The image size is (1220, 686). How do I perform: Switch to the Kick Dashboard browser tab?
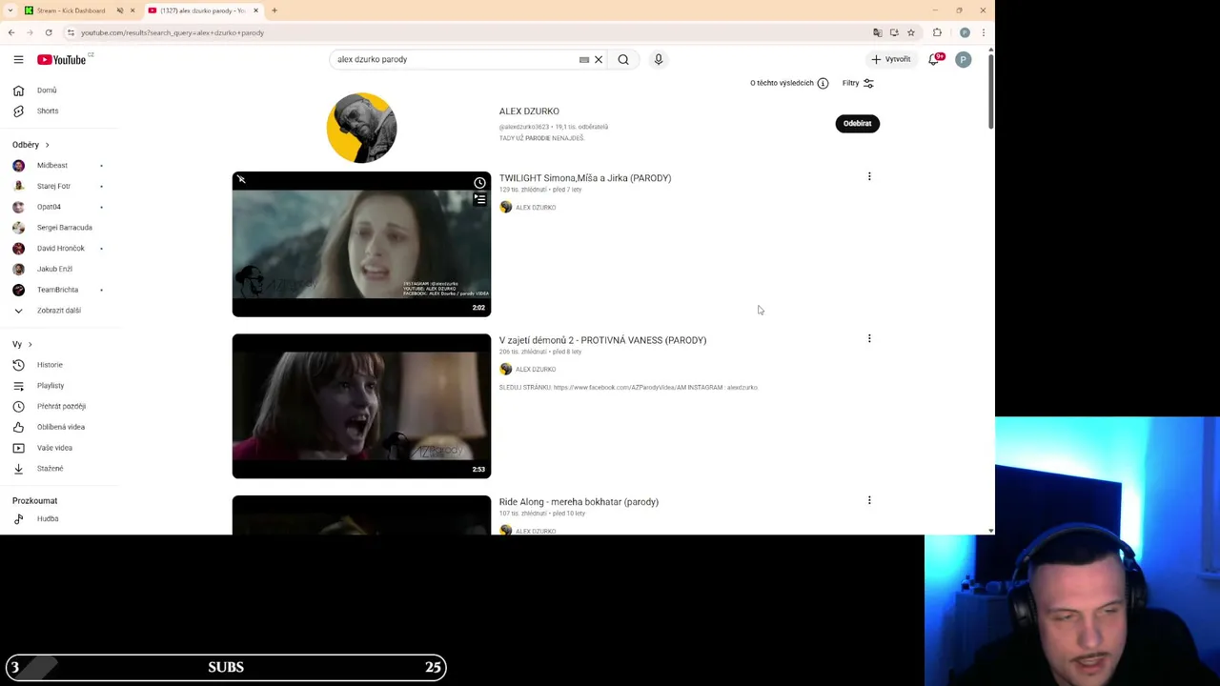click(x=71, y=10)
